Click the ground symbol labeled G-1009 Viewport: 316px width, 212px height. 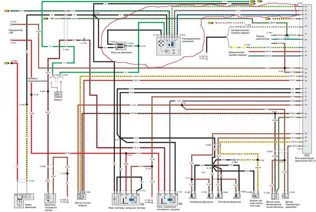pos(67,201)
